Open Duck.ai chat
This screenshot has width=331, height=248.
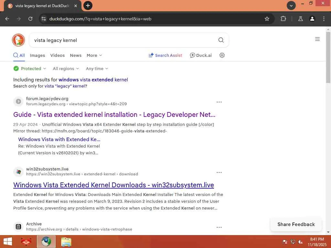click(x=201, y=55)
